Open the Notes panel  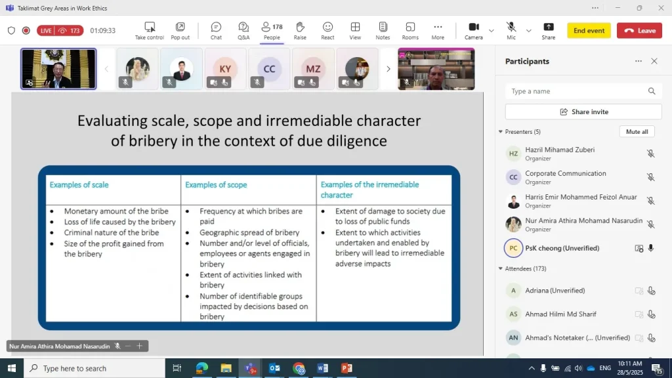point(383,30)
